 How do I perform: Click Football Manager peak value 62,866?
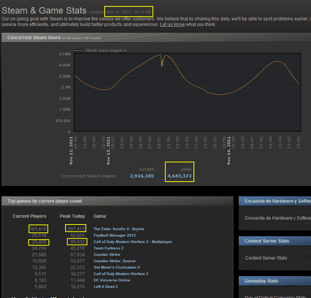click(x=78, y=235)
